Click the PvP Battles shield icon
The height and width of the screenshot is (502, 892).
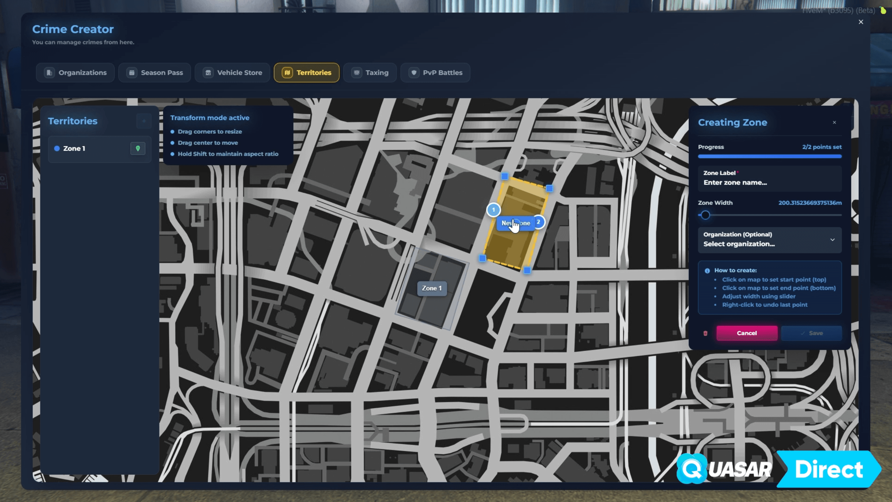click(414, 73)
